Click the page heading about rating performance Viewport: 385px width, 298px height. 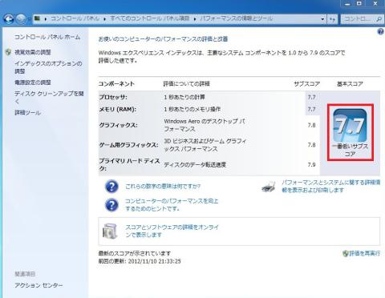(x=163, y=39)
